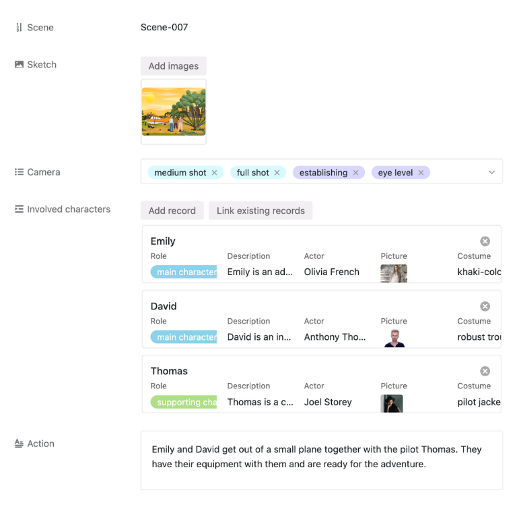Image resolution: width=517 pixels, height=505 pixels.
Task: Expand the Camera options dropdown
Action: (x=491, y=173)
